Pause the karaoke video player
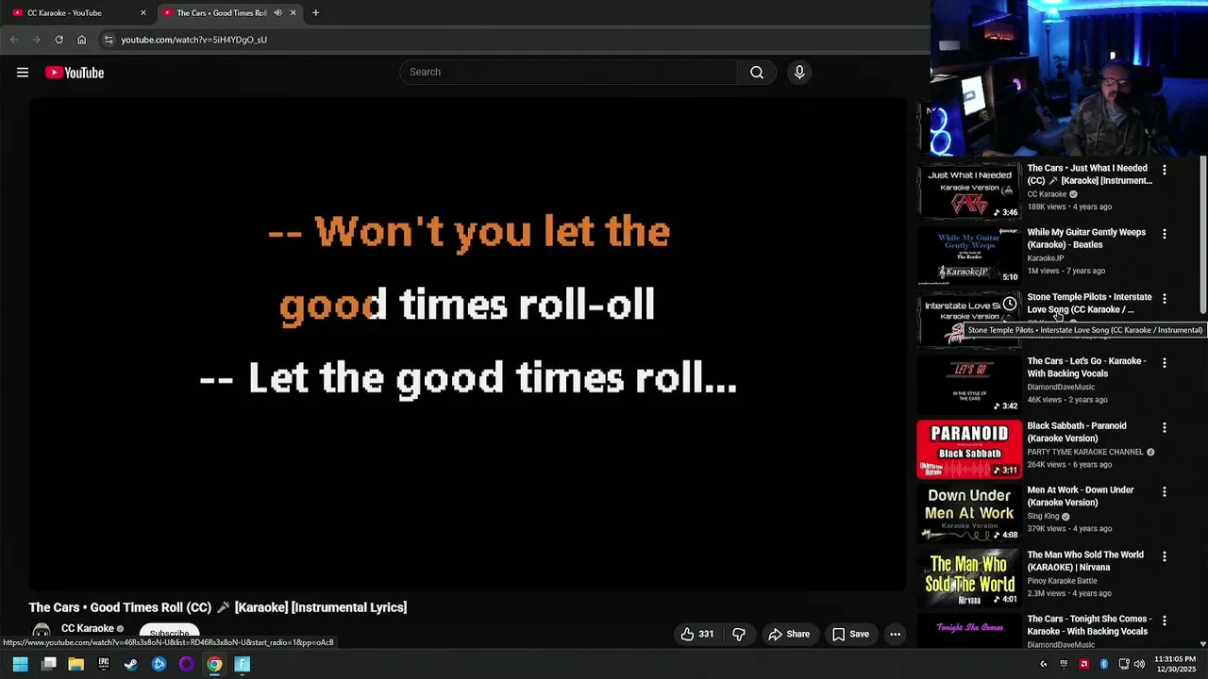The height and width of the screenshot is (679, 1208). [x=467, y=344]
